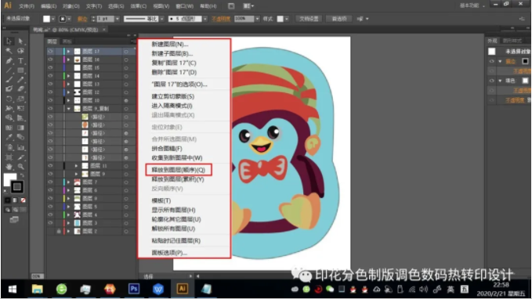Open the opacity 100% dropdown

pyautogui.click(x=258, y=19)
